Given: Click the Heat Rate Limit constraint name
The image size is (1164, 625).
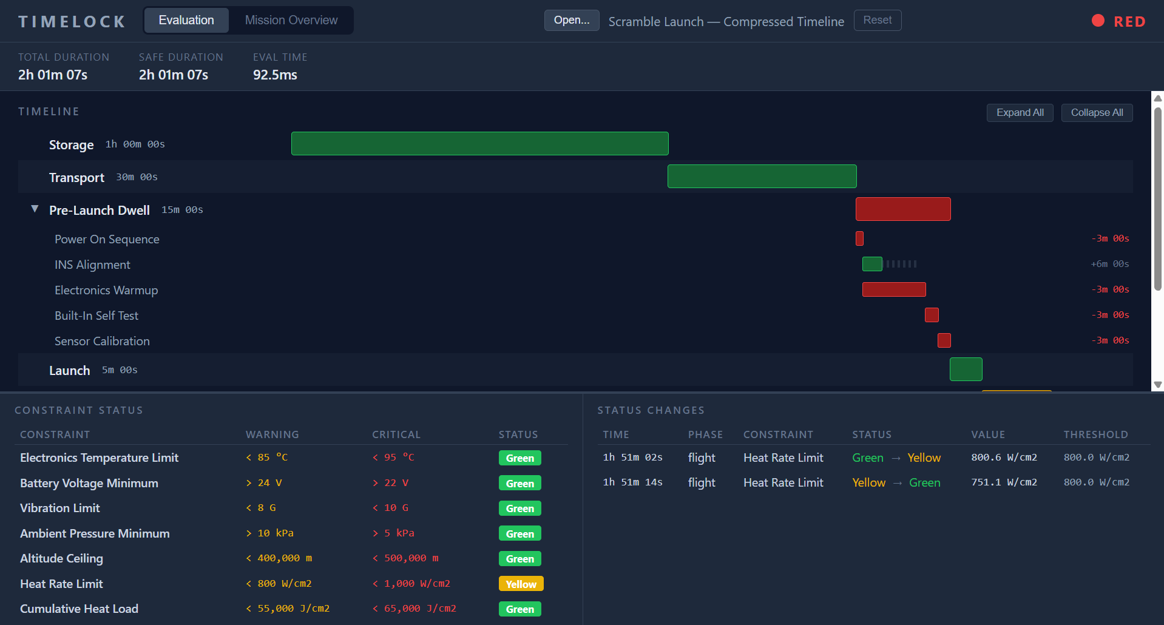Looking at the screenshot, I should pyautogui.click(x=61, y=584).
